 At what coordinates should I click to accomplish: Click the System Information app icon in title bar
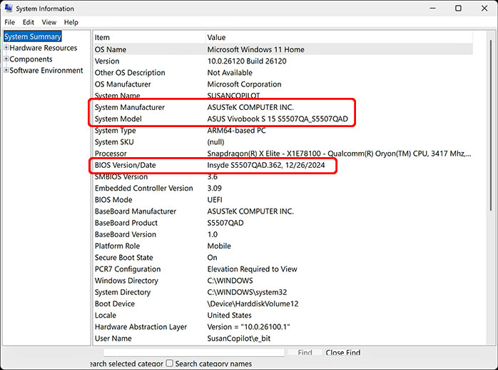(9, 9)
